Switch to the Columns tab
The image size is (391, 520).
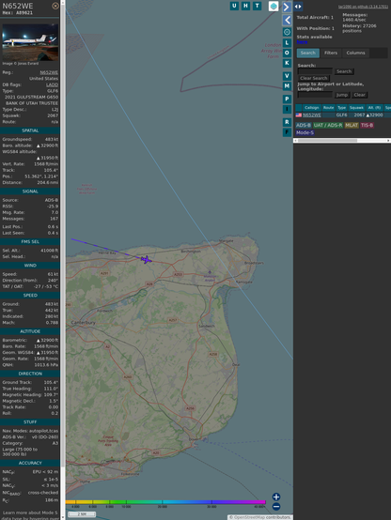click(x=355, y=53)
